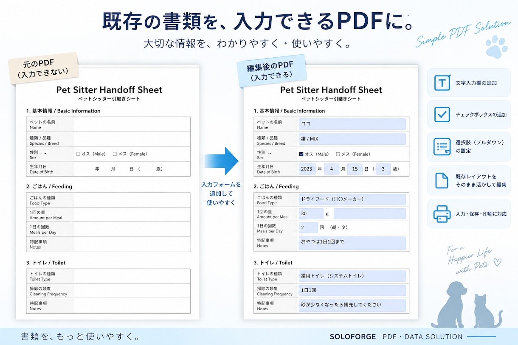The height and width of the screenshot is (345, 518).
Task: Click the toilet type field 猫用トイレ
Action: click(352, 276)
